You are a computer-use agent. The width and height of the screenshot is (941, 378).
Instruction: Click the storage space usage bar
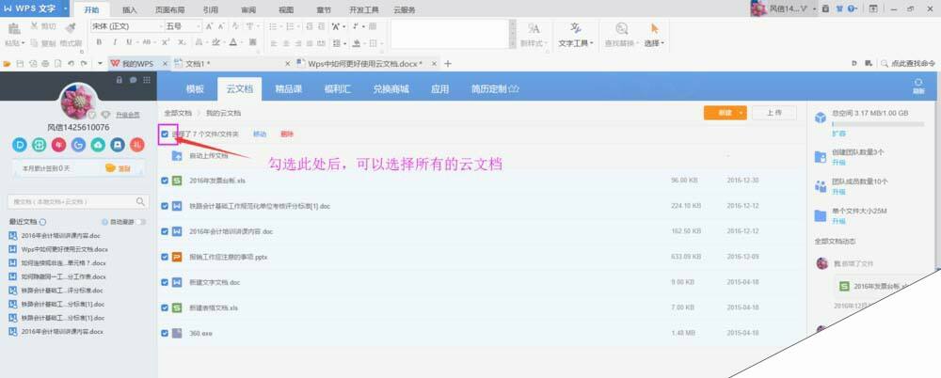pos(877,123)
